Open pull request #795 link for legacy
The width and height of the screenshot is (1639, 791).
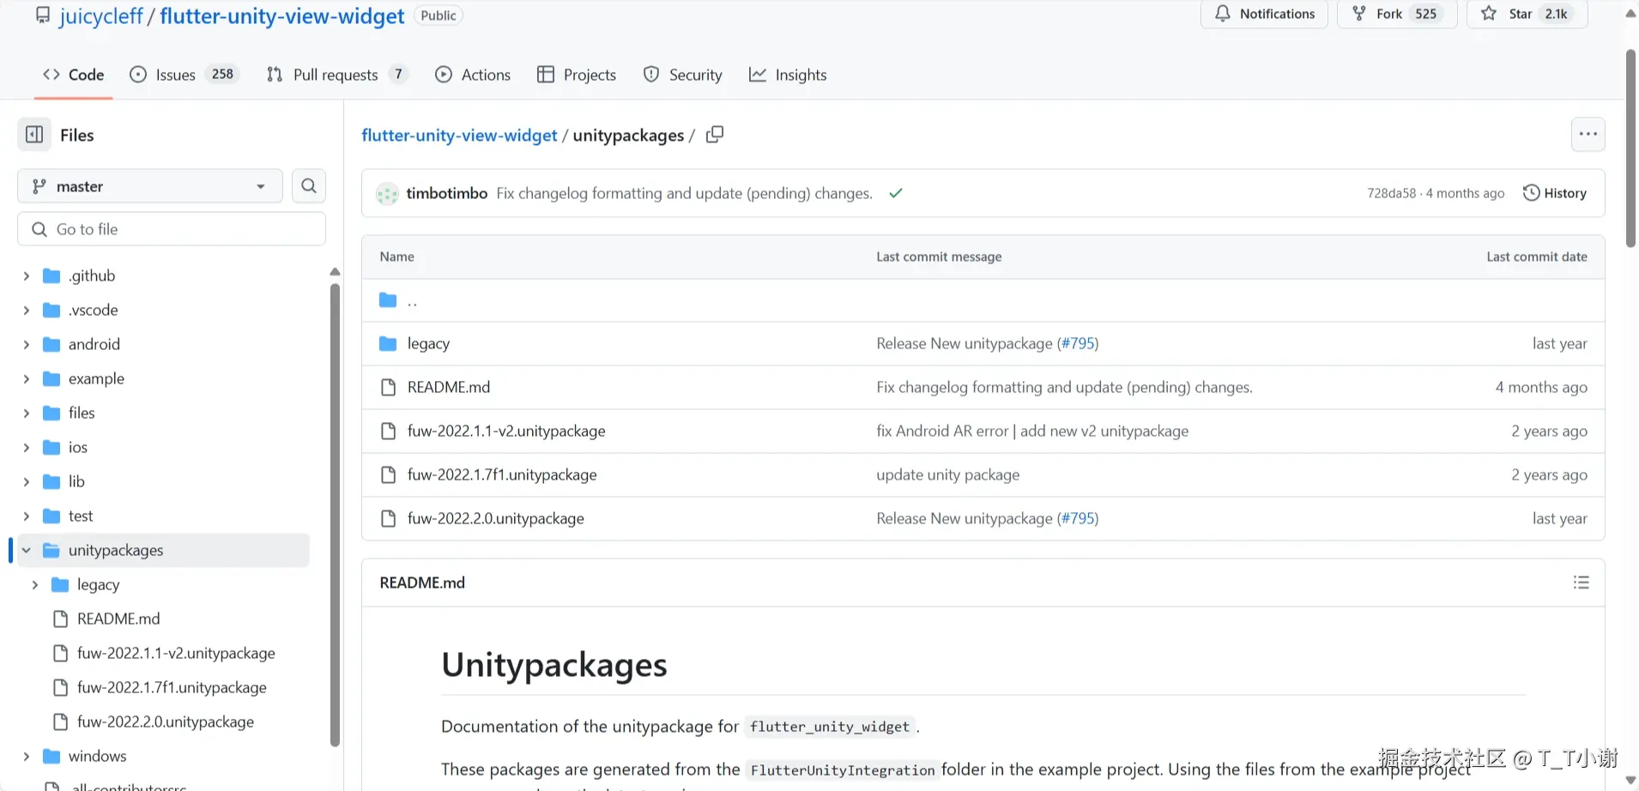coord(1077,343)
